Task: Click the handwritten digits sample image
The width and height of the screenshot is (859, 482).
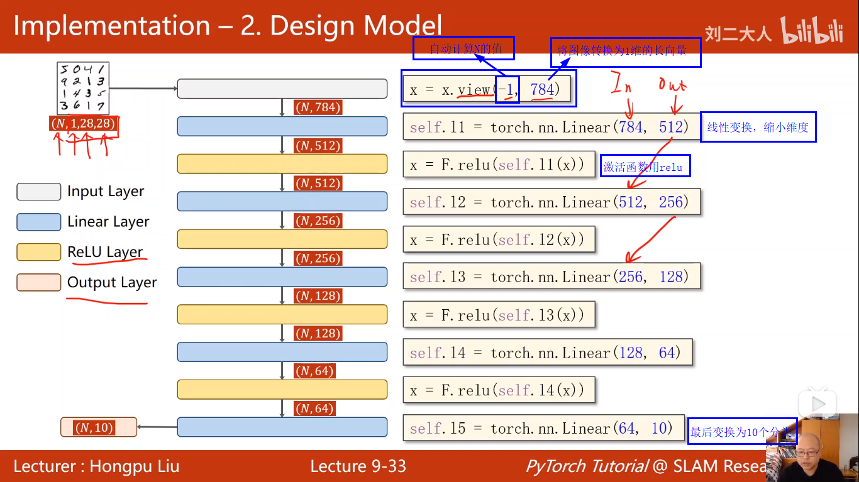Action: tap(82, 87)
